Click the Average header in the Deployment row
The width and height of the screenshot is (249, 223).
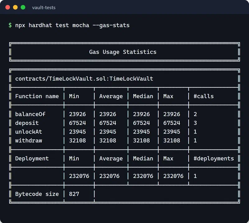(111, 158)
